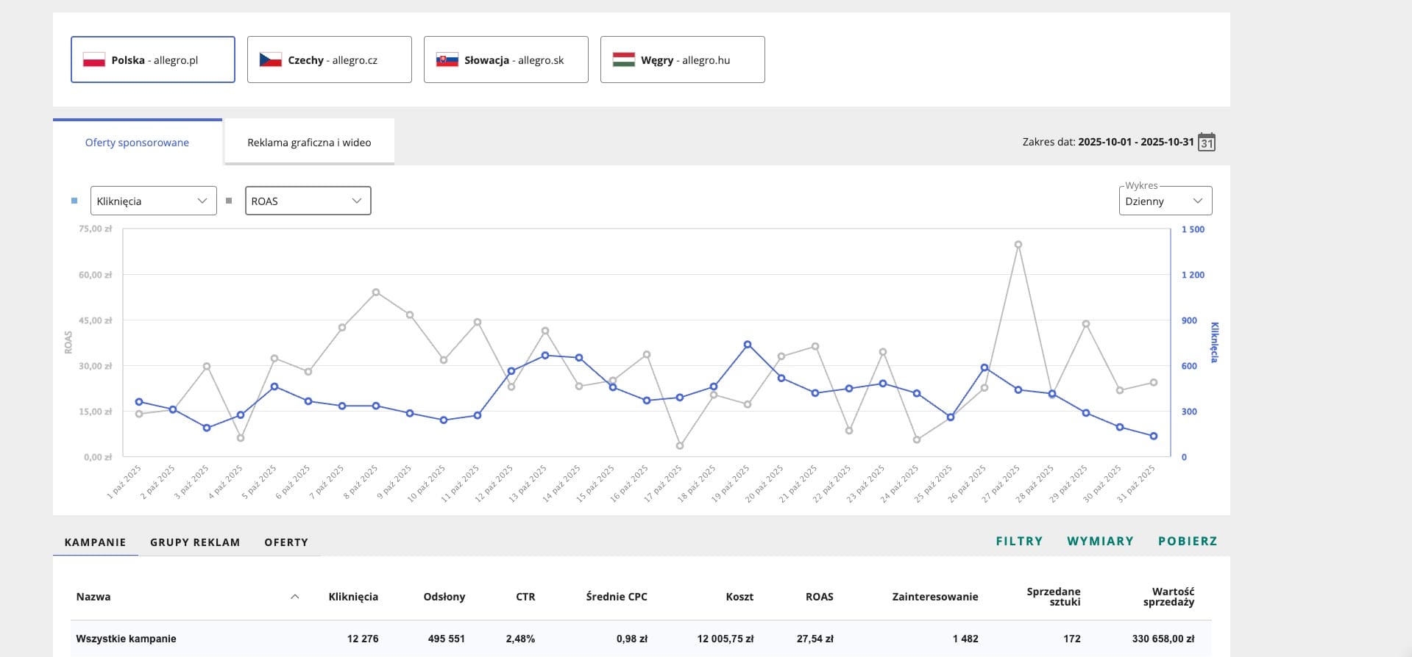This screenshot has width=1412, height=657.
Task: Open the ROAS metric dropdown
Action: click(x=308, y=201)
